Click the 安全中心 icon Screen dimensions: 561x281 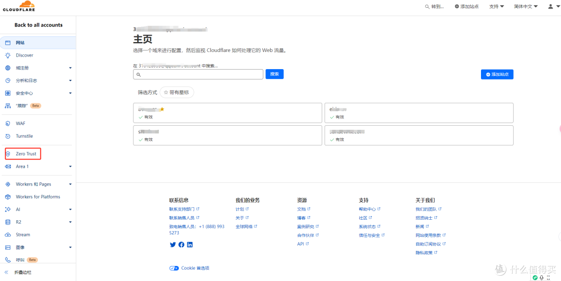click(x=7, y=93)
